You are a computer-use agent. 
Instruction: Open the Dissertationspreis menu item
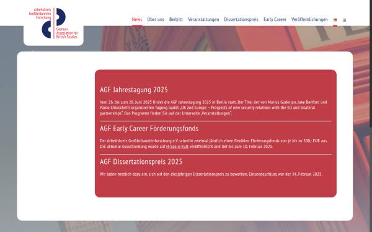(241, 19)
